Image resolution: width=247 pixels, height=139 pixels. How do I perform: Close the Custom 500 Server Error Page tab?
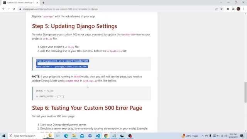tap(37, 3)
